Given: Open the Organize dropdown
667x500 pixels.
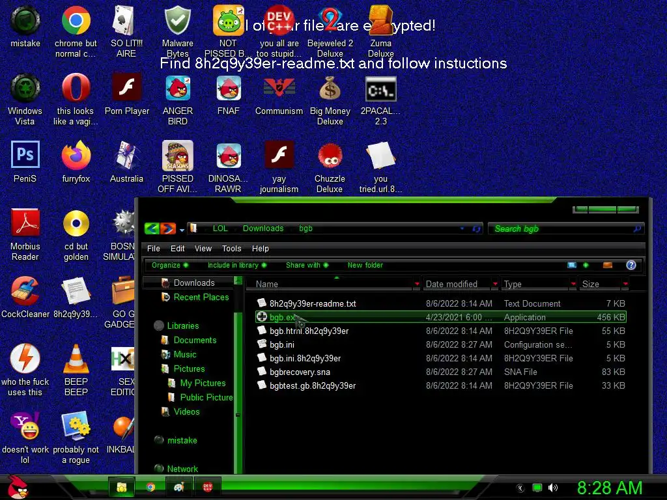Looking at the screenshot, I should (x=169, y=266).
